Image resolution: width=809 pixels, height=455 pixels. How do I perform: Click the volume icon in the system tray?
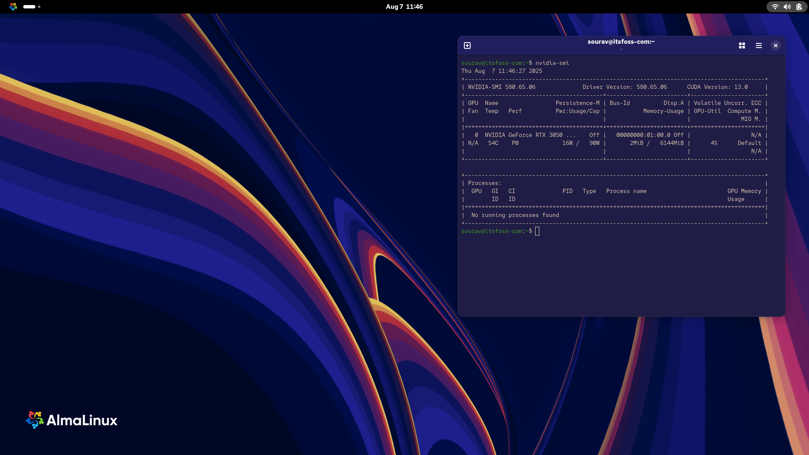(x=786, y=7)
